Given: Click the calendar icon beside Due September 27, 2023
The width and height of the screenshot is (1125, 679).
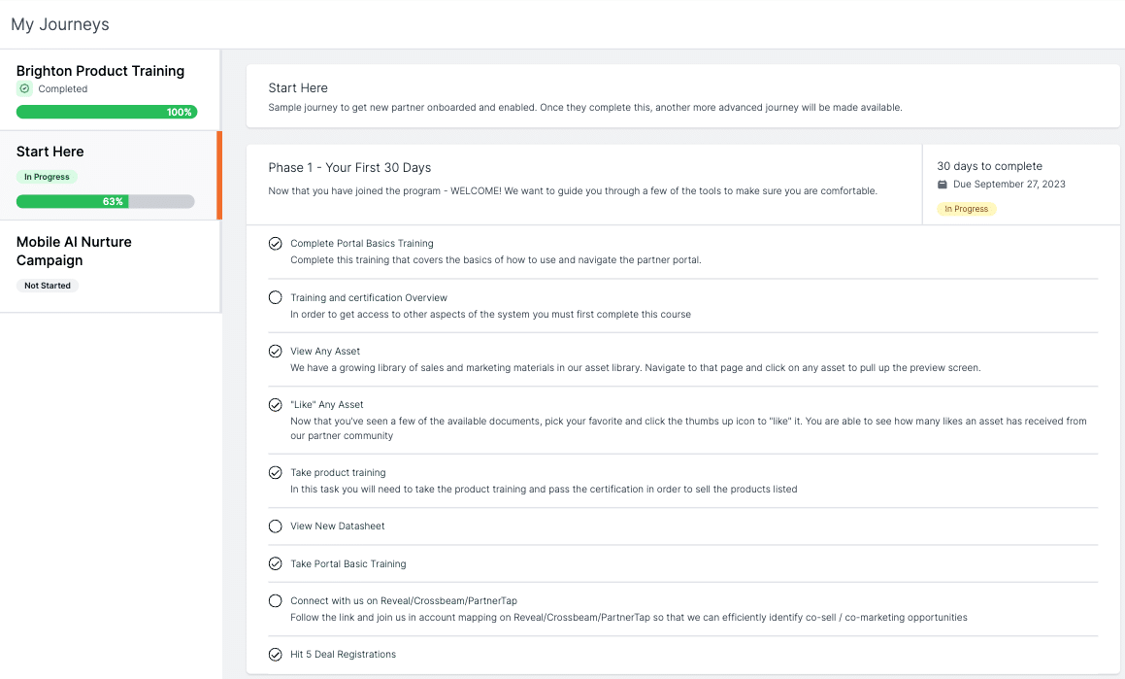Looking at the screenshot, I should click(943, 185).
